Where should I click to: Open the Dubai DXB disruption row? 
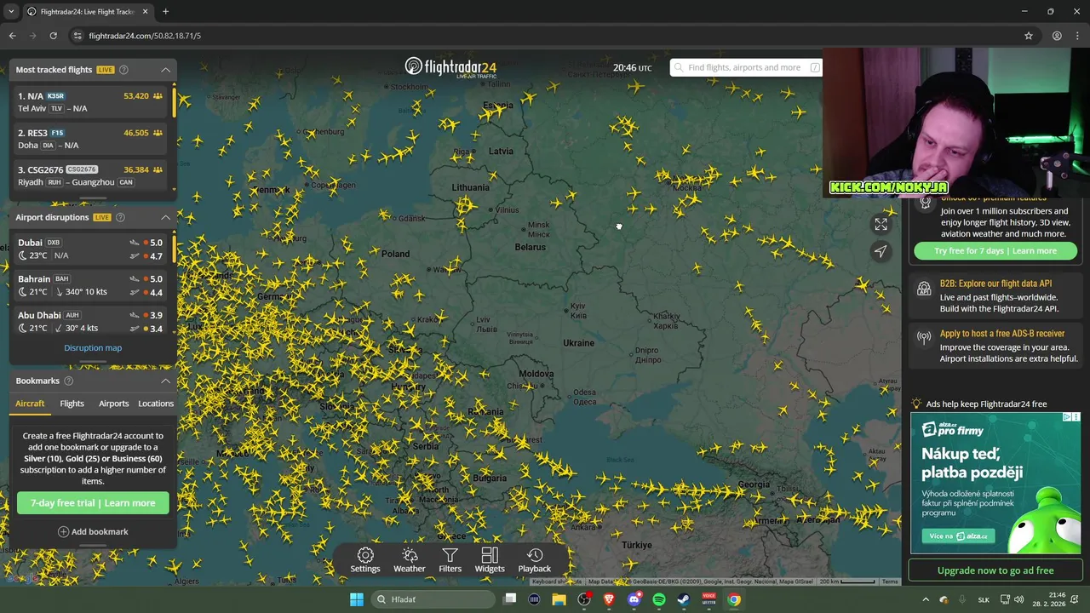pos(90,249)
